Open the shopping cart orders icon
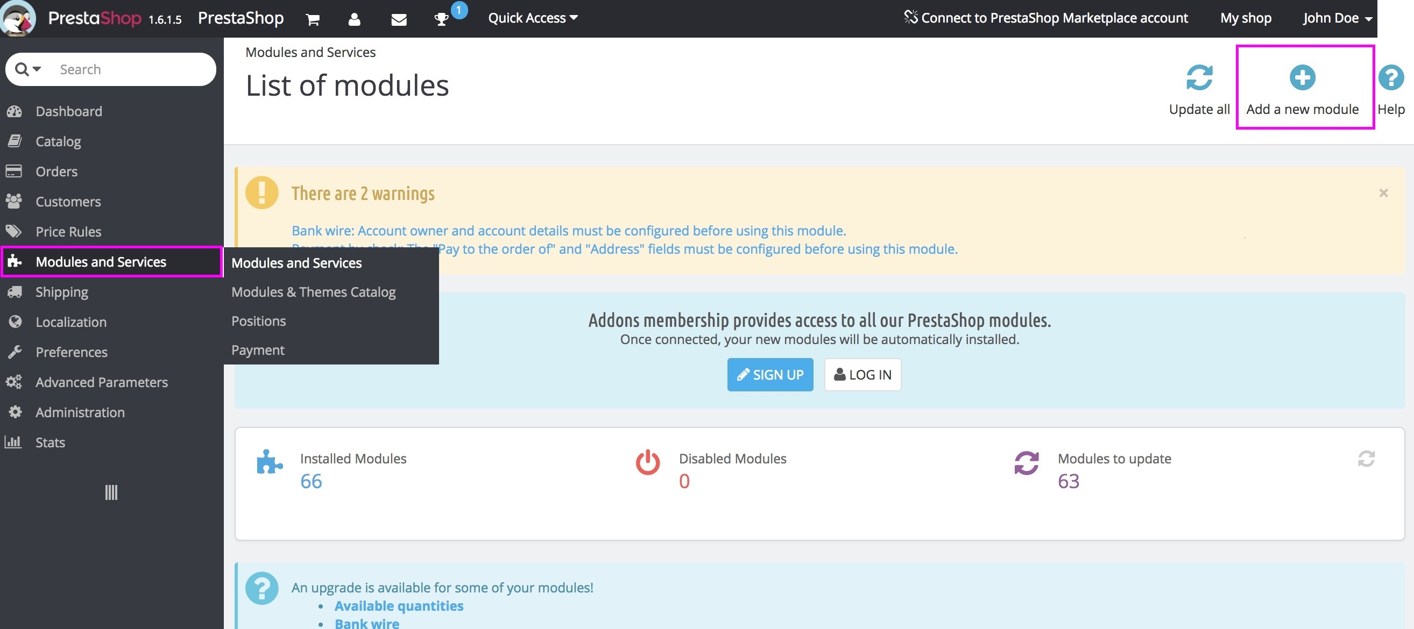Viewport: 1414px width, 629px height. click(x=313, y=20)
